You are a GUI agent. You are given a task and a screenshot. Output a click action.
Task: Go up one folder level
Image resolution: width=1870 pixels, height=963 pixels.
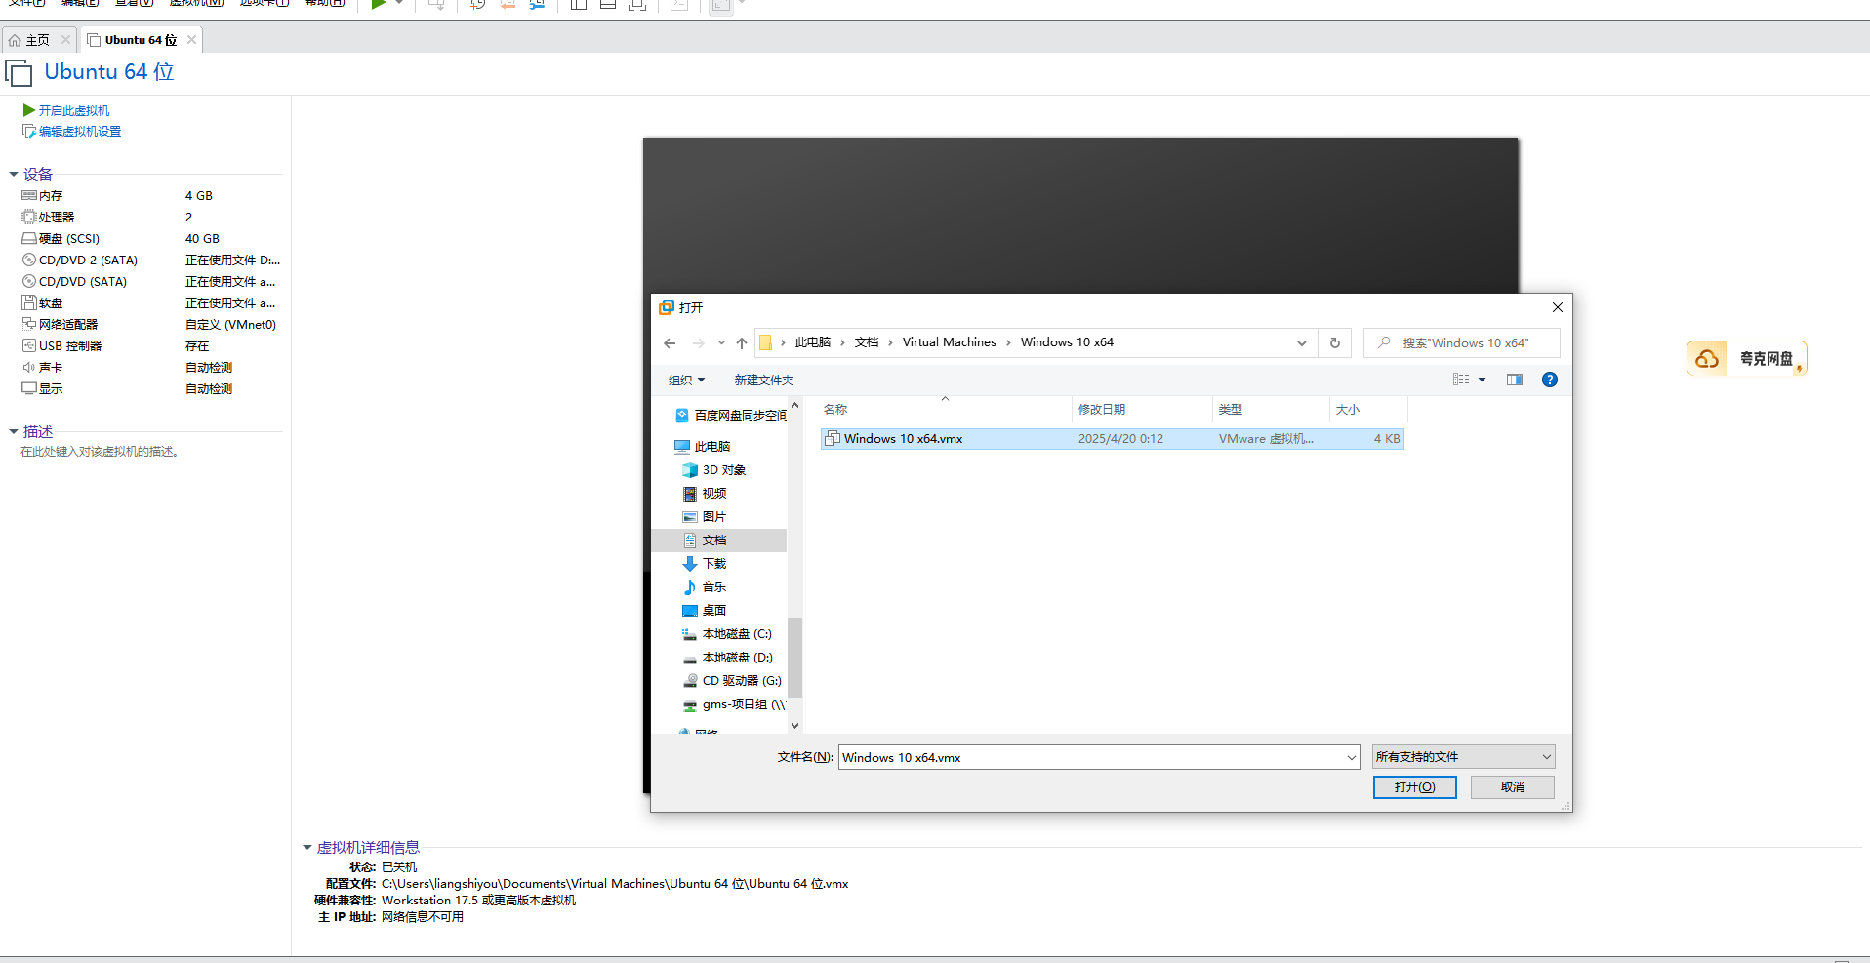pos(742,343)
